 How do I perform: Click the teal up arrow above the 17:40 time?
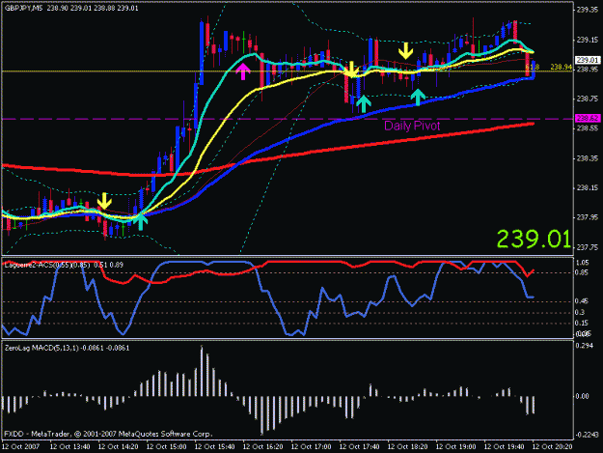(x=364, y=104)
